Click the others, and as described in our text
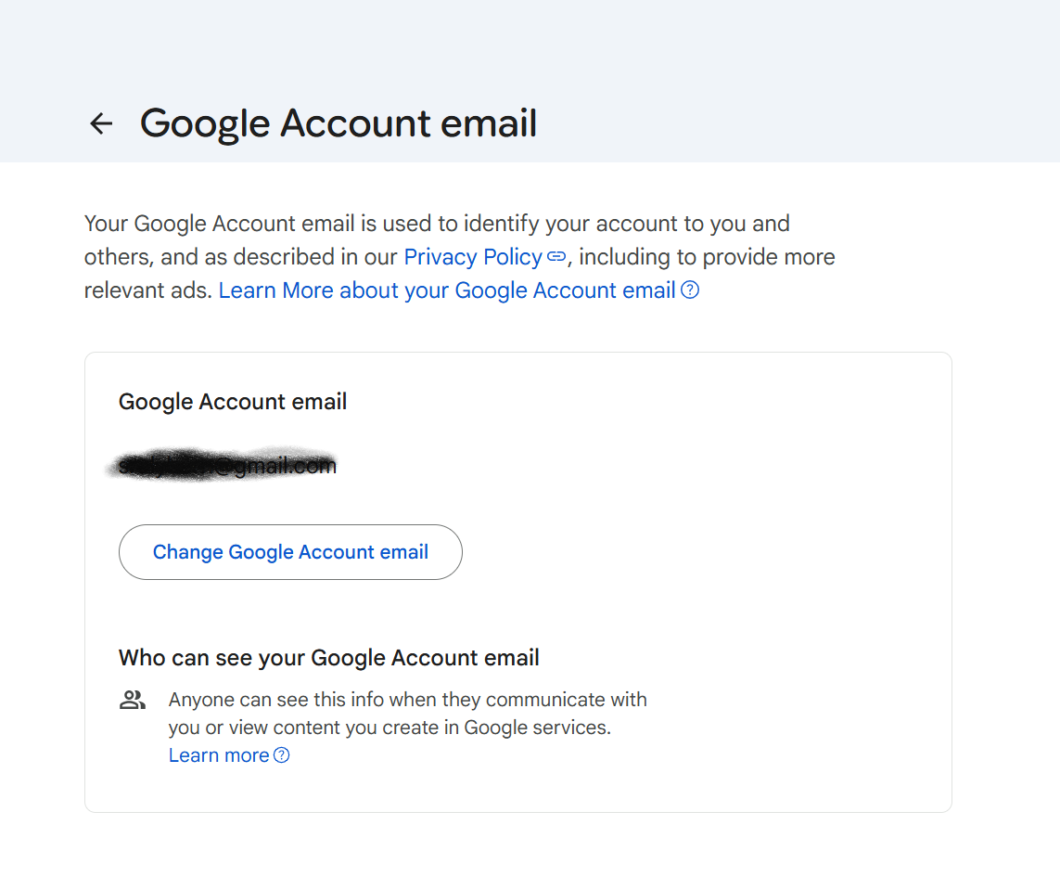The height and width of the screenshot is (889, 1060). tap(241, 257)
